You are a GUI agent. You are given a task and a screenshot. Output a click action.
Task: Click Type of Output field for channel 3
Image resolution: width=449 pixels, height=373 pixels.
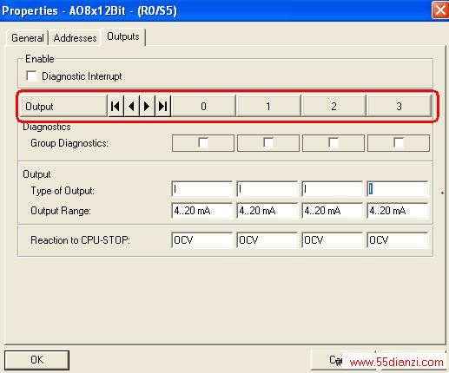(398, 190)
